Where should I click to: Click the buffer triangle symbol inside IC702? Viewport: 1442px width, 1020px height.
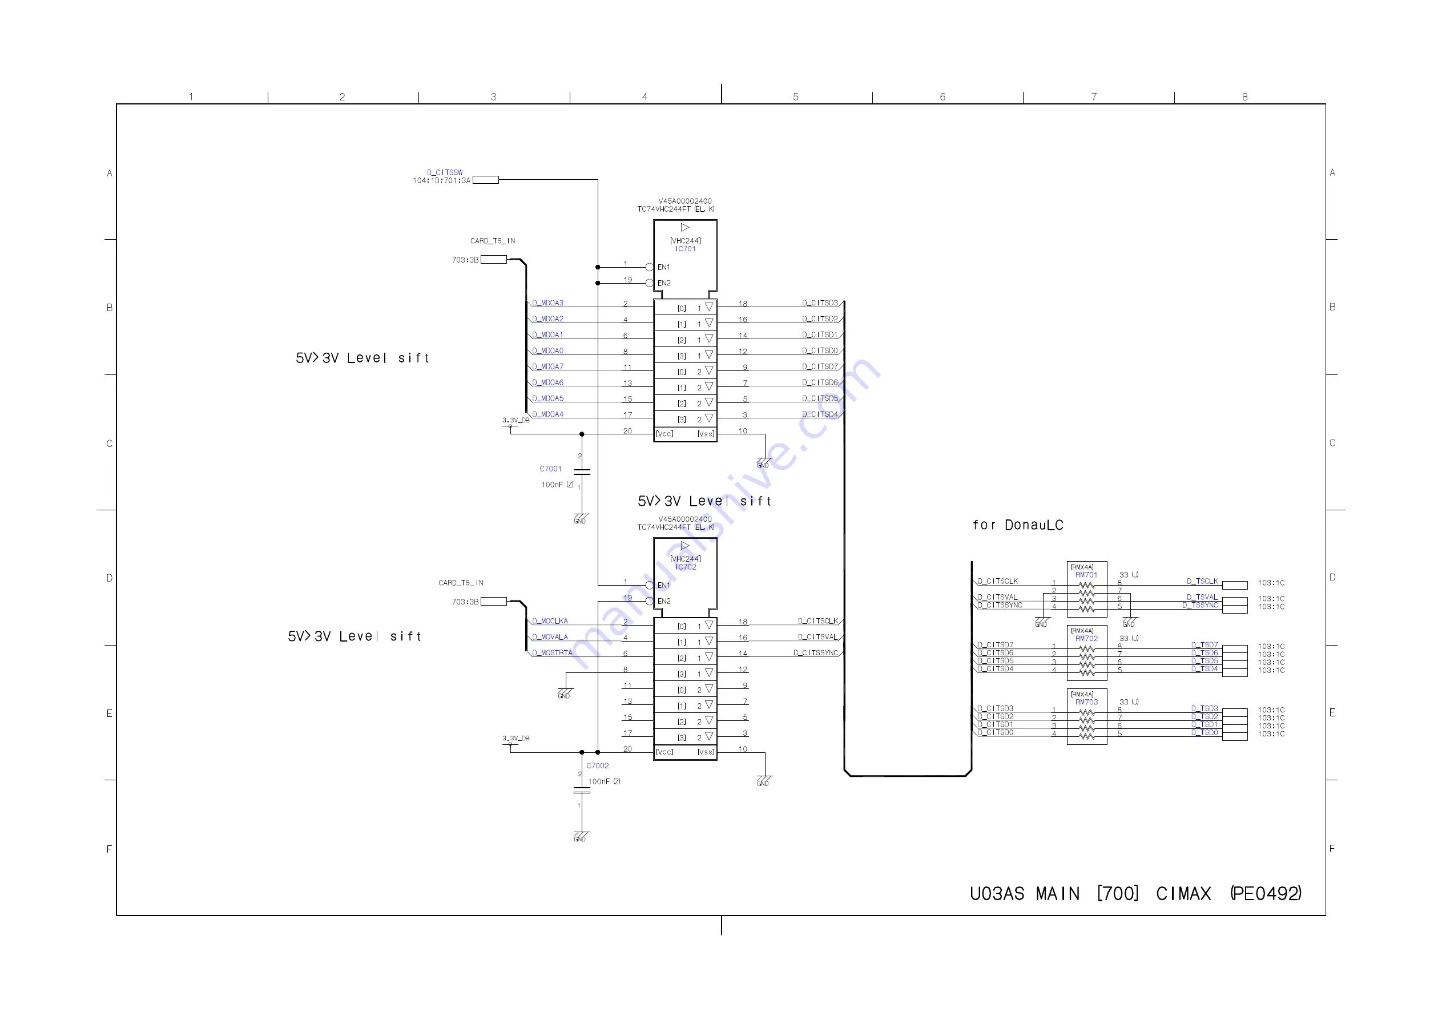coord(685,545)
